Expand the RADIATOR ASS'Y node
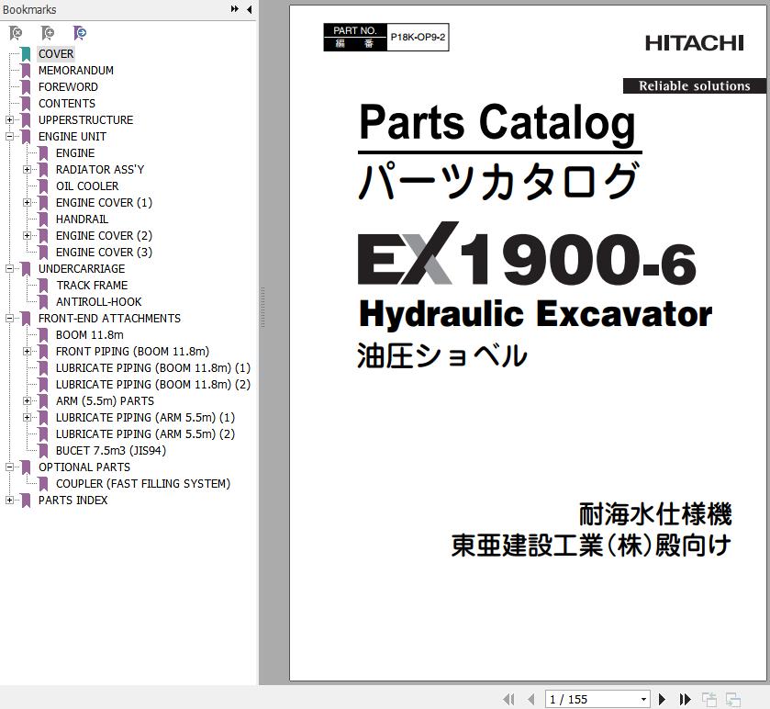Image resolution: width=770 pixels, height=709 pixels. click(x=27, y=170)
